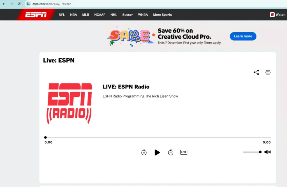Click the playback progress bar scrubber
The height and width of the screenshot is (187, 287).
pos(45,137)
